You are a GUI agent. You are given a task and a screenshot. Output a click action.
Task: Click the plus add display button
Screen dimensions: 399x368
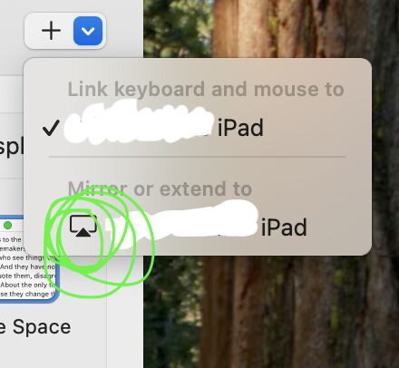click(x=51, y=31)
